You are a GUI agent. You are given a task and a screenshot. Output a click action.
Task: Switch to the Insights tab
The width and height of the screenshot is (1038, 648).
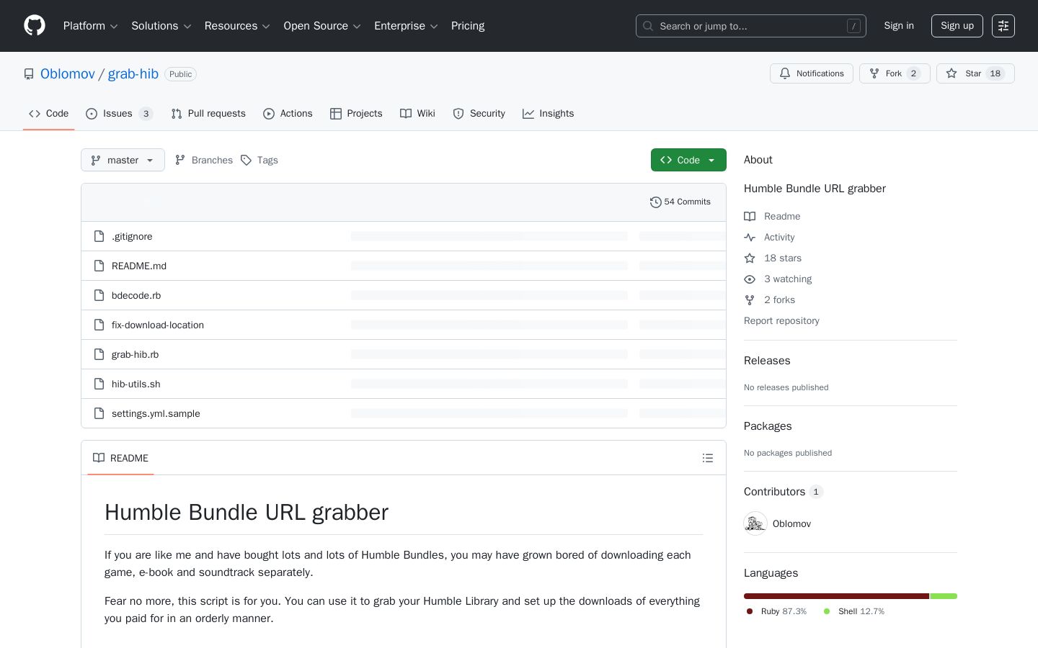click(x=549, y=114)
